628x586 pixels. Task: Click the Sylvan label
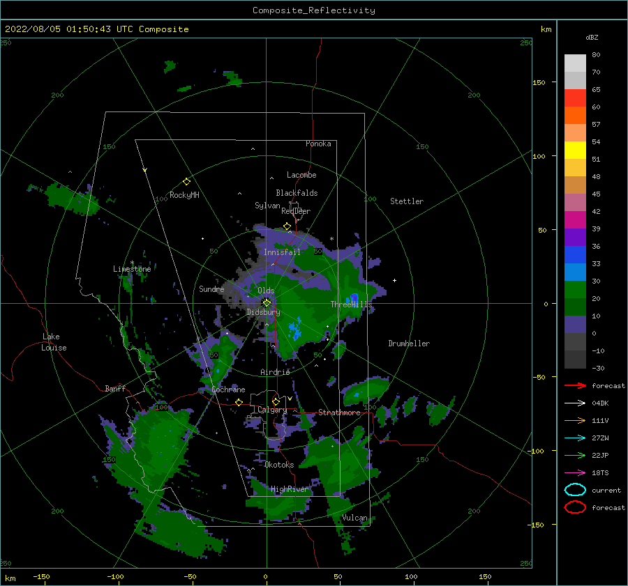(267, 206)
